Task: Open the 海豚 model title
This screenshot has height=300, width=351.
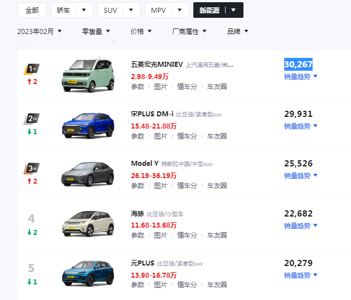Action: (x=138, y=214)
